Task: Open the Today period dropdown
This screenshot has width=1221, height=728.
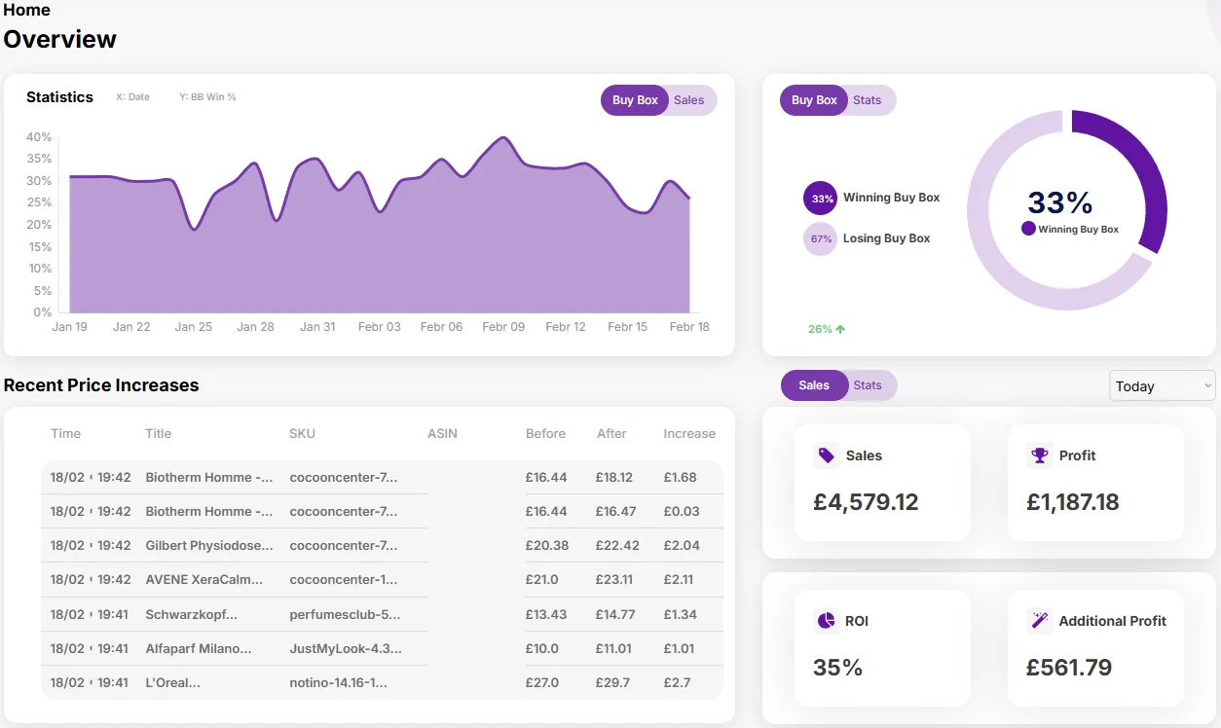Action: point(1162,386)
